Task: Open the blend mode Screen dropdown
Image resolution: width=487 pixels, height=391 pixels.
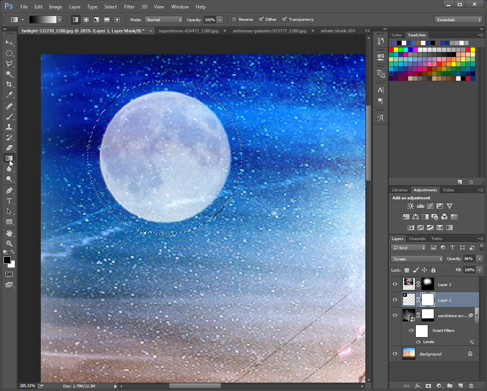Action: [x=418, y=259]
